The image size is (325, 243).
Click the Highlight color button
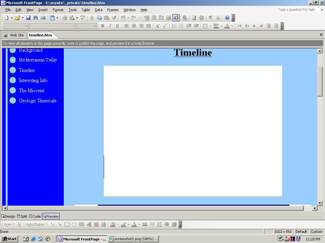216,26
